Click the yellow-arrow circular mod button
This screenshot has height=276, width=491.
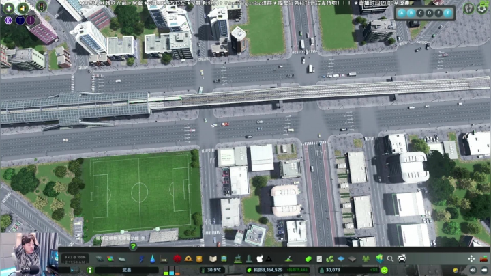23,8
